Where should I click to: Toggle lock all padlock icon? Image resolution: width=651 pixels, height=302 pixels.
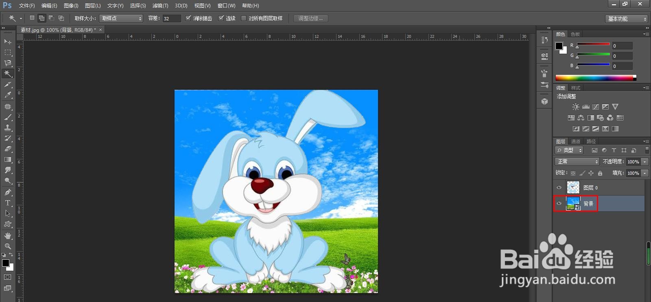[x=600, y=173]
